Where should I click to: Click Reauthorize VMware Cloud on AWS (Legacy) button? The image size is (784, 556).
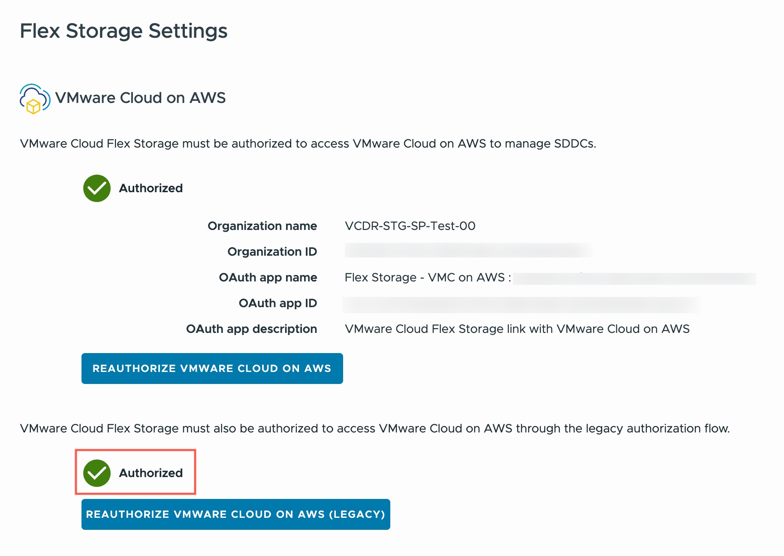click(236, 514)
